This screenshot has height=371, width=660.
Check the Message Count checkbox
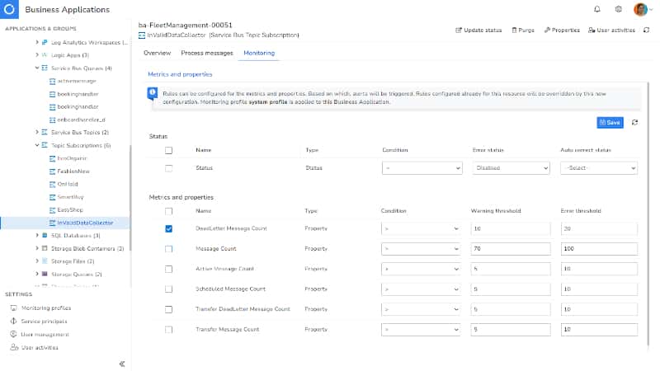(169, 248)
